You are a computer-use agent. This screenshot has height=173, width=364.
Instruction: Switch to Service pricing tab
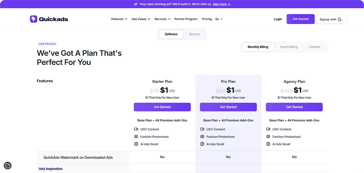(x=194, y=34)
